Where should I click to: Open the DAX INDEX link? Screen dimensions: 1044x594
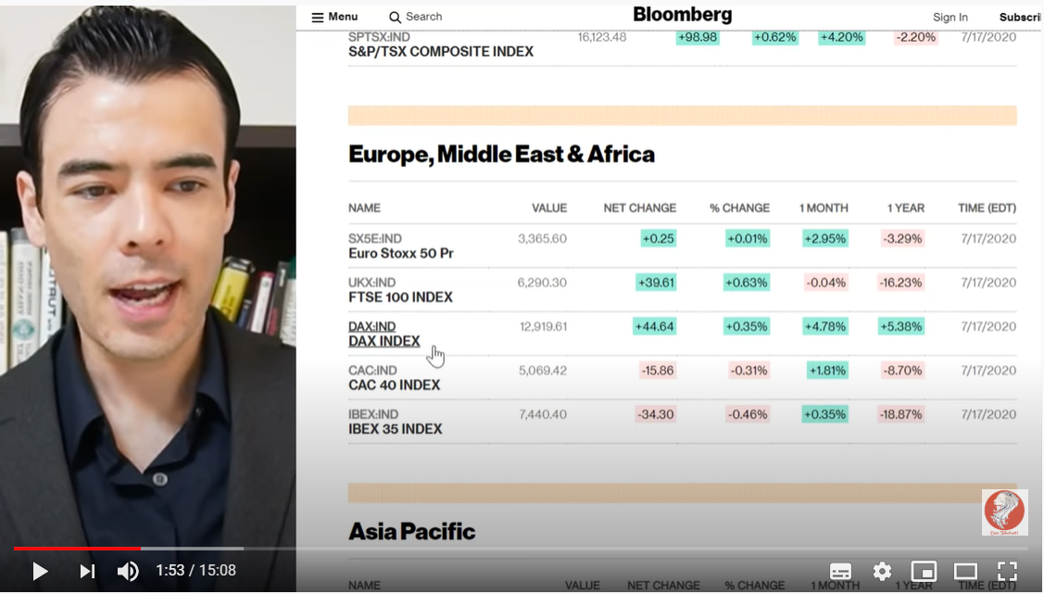[384, 341]
